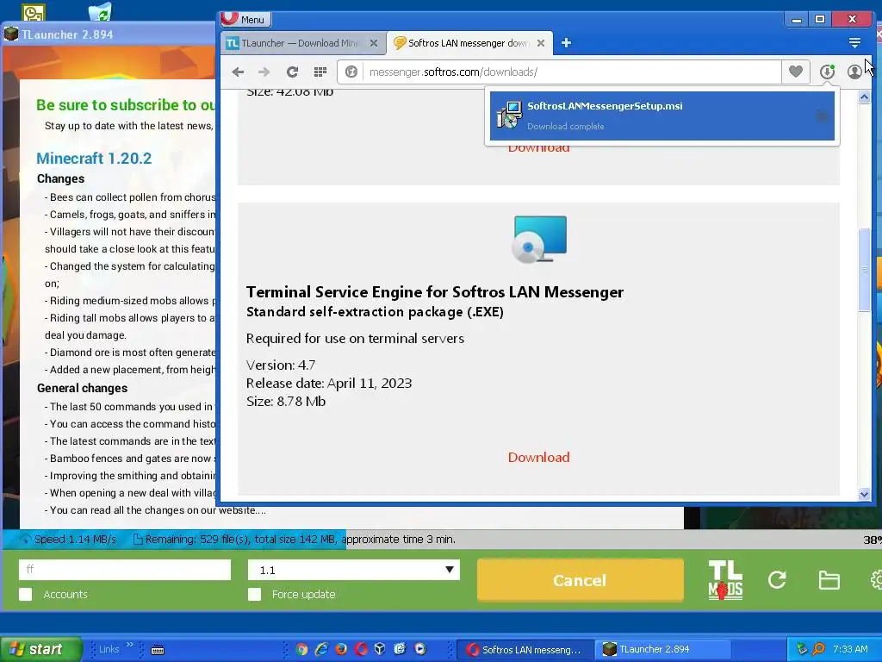Open the cube icon in quick launch

click(x=380, y=649)
